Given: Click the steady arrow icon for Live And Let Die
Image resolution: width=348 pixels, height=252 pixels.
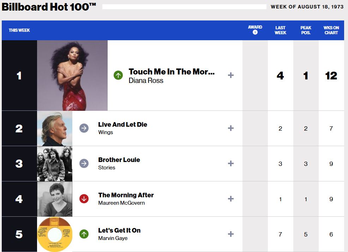Looking at the screenshot, I should coord(84,128).
